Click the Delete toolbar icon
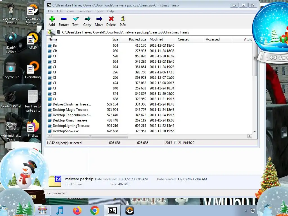The height and width of the screenshot is (216, 288). tap(111, 21)
